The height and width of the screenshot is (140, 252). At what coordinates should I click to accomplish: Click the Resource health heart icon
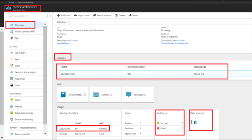[12, 134]
